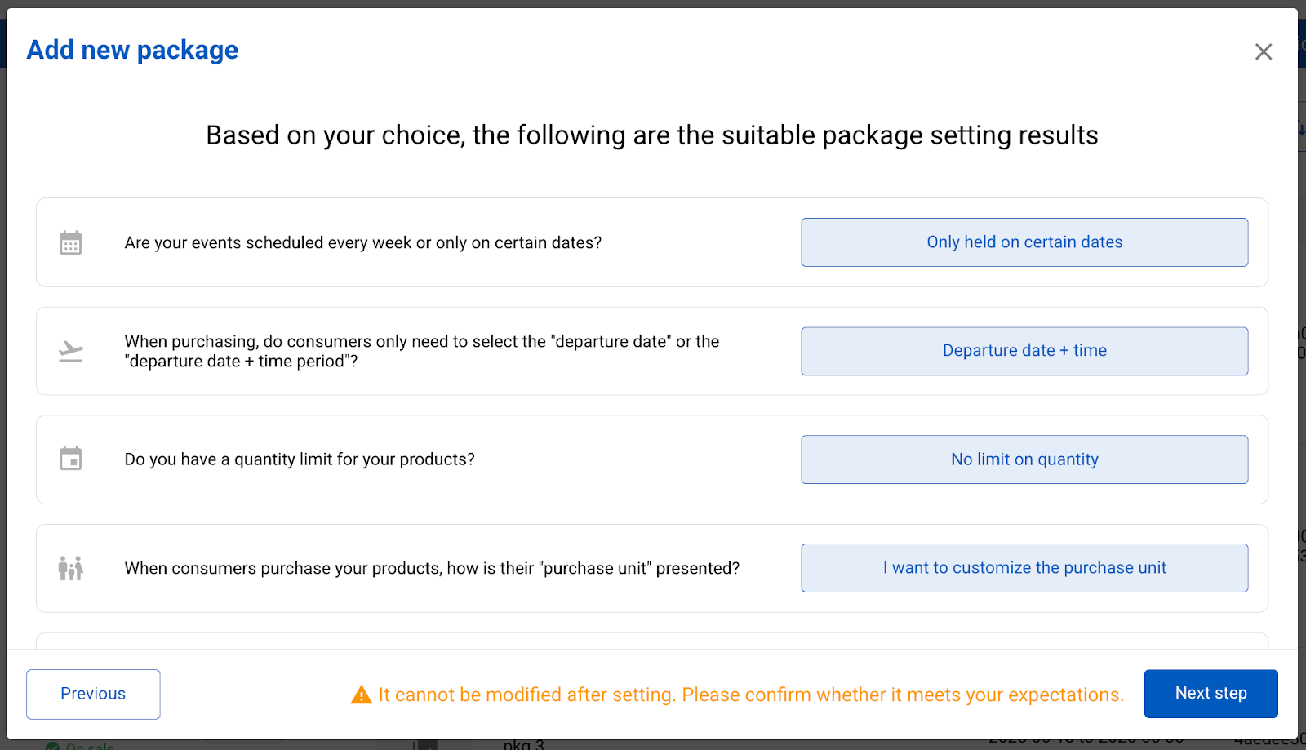The image size is (1306, 750).
Task: Click the "purchase unit" presented question text
Action: click(432, 569)
